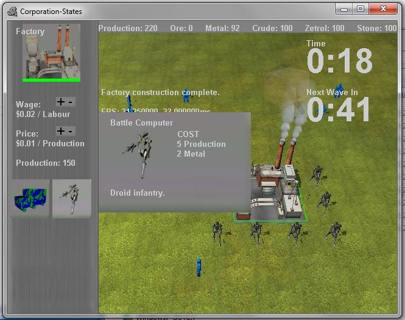
Task: Select the lone blue unit below the droids
Action: pos(199,267)
